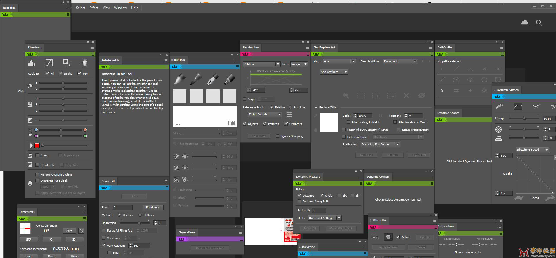Select the Dynamic Shapes panel tab
The height and width of the screenshot is (258, 556).
coord(448,113)
